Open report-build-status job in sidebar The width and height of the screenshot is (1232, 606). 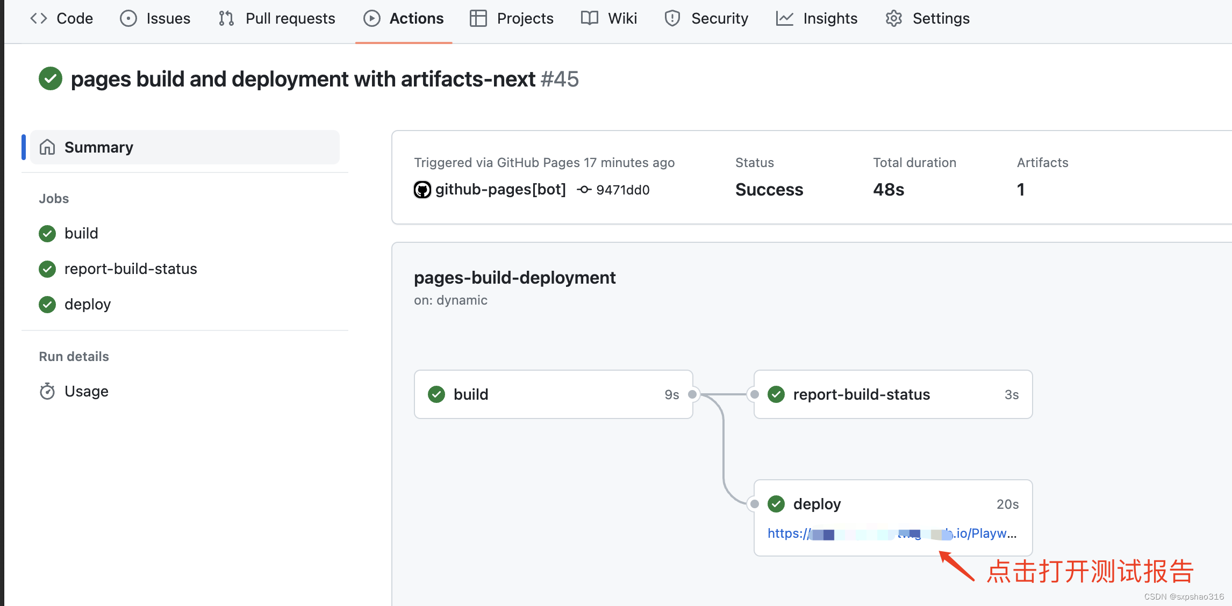(x=131, y=269)
